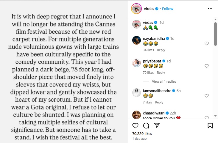Reply to nayab.midha's comment

(x=161, y=50)
